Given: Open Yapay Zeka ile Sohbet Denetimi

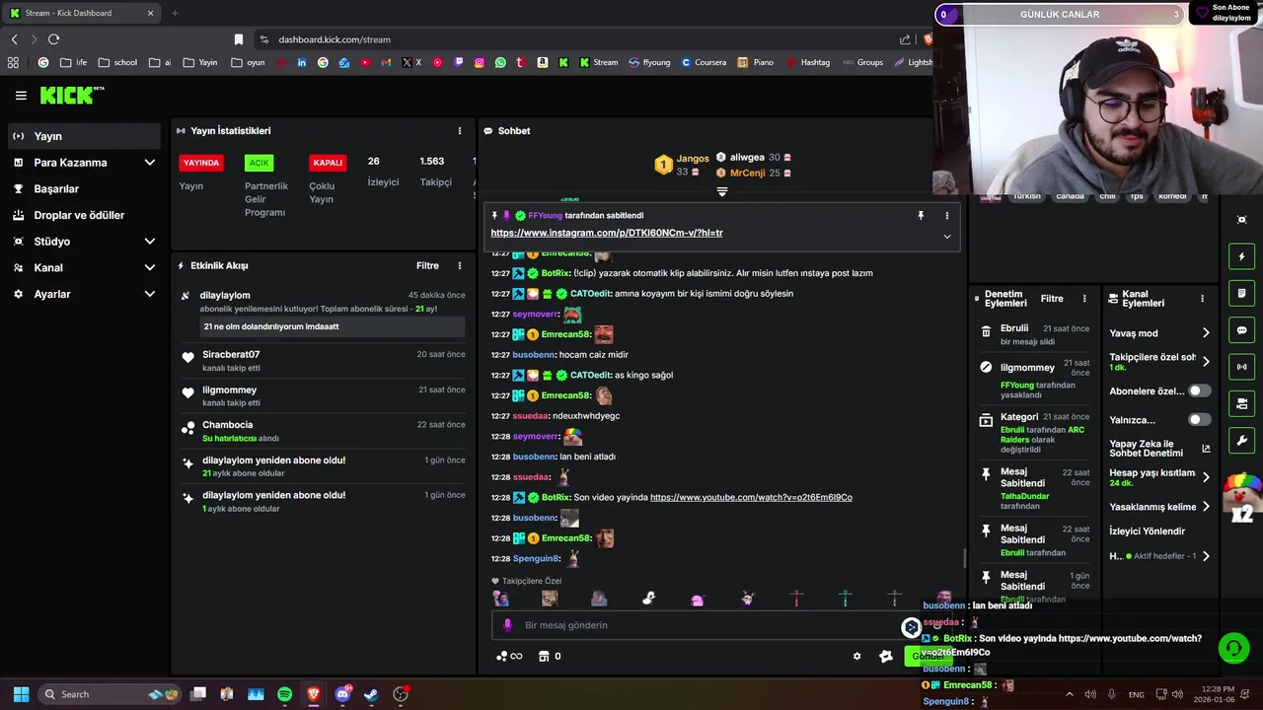Looking at the screenshot, I should coord(1158,449).
